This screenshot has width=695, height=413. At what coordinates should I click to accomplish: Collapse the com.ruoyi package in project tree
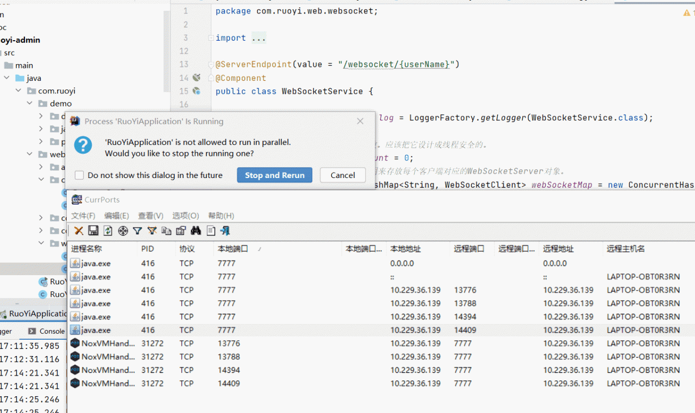[x=18, y=91]
